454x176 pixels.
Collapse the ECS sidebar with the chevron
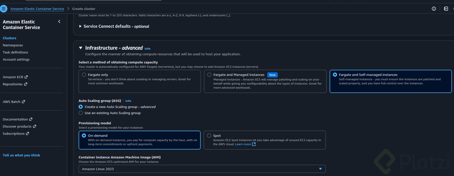point(59,22)
